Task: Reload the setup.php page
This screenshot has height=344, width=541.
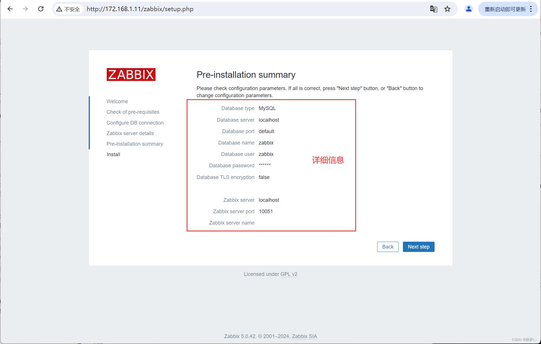Action: coord(41,9)
